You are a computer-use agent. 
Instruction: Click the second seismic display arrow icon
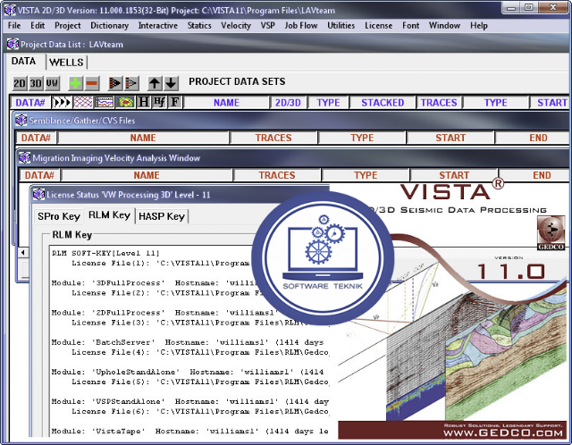click(x=131, y=83)
